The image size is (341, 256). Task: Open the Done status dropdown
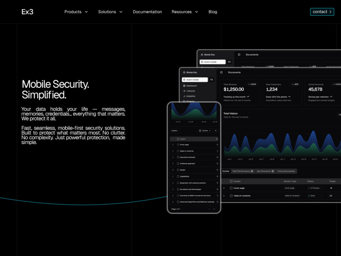click(x=315, y=196)
